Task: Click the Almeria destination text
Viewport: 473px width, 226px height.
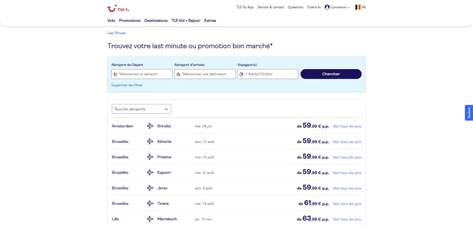Action: [164, 142]
